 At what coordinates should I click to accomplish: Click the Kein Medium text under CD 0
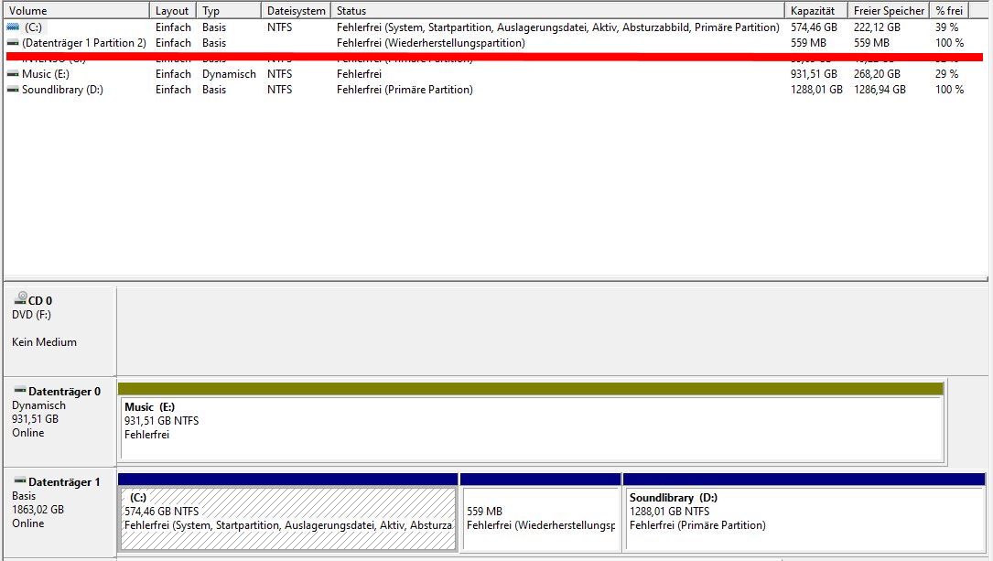point(44,342)
